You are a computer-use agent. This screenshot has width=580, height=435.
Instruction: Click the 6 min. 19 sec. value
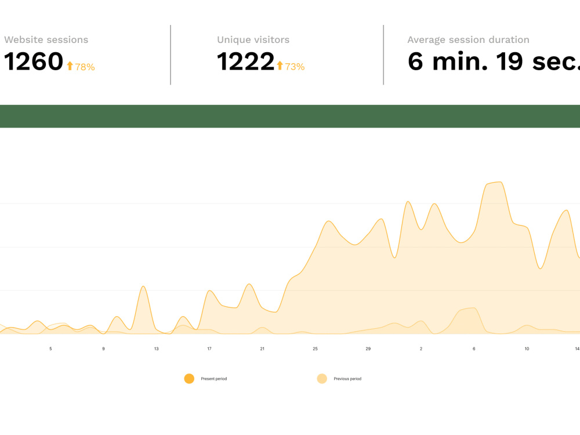coord(494,61)
